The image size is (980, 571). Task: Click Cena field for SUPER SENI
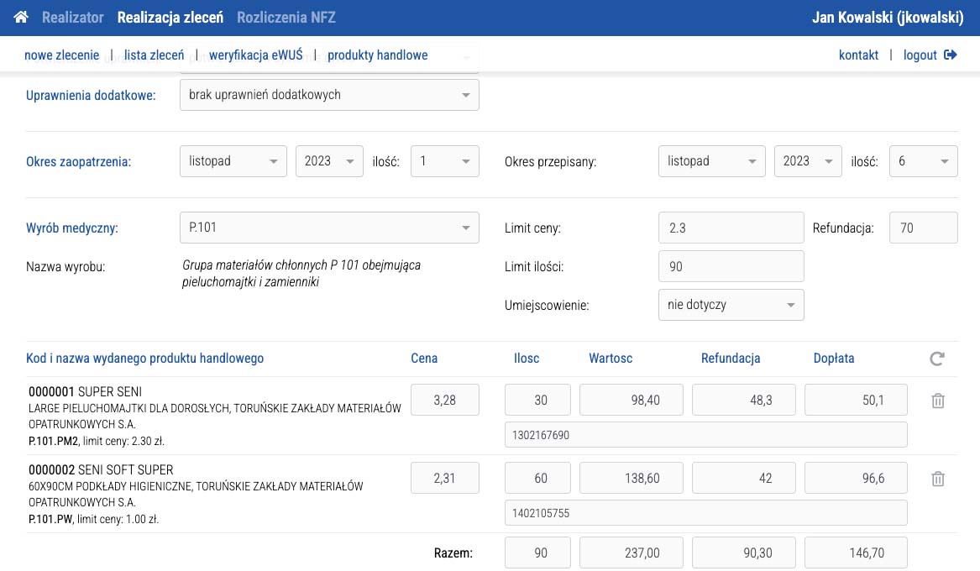pyautogui.click(x=444, y=401)
